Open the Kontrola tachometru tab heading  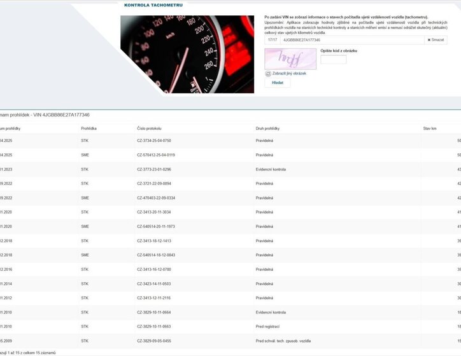(x=154, y=4)
